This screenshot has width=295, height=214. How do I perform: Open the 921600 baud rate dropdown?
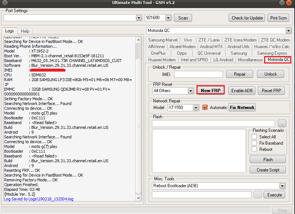[168, 18]
